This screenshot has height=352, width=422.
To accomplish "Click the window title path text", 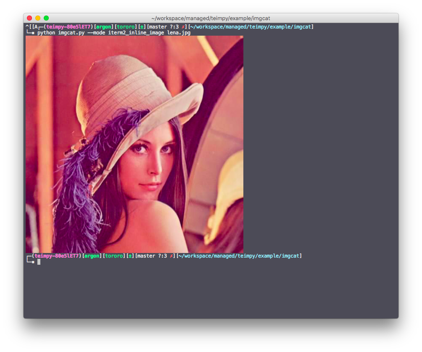I will click(211, 18).
